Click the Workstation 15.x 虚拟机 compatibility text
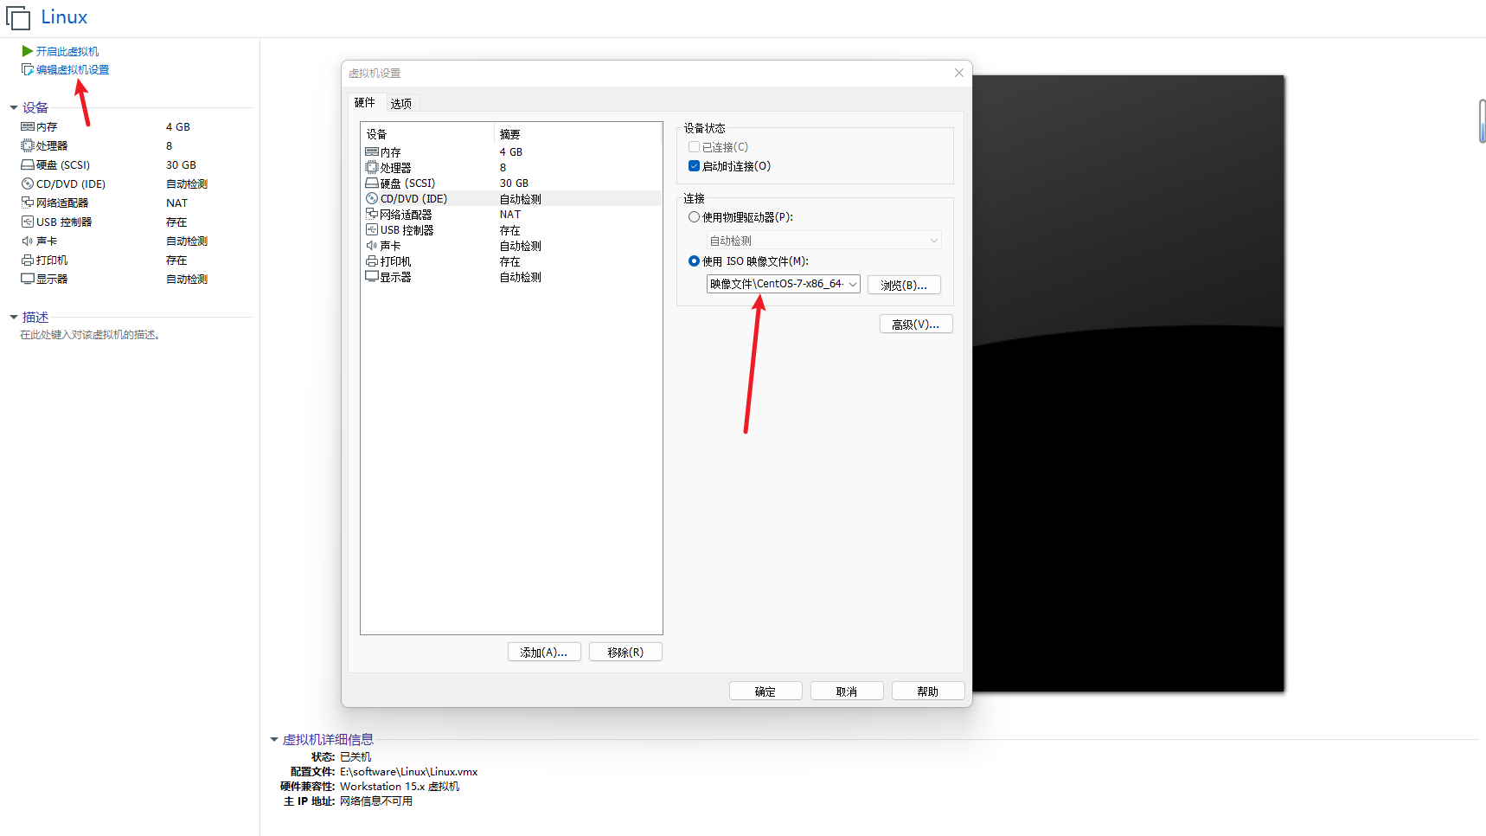 point(400,787)
